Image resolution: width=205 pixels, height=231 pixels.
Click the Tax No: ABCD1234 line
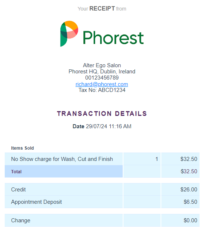click(x=102, y=90)
